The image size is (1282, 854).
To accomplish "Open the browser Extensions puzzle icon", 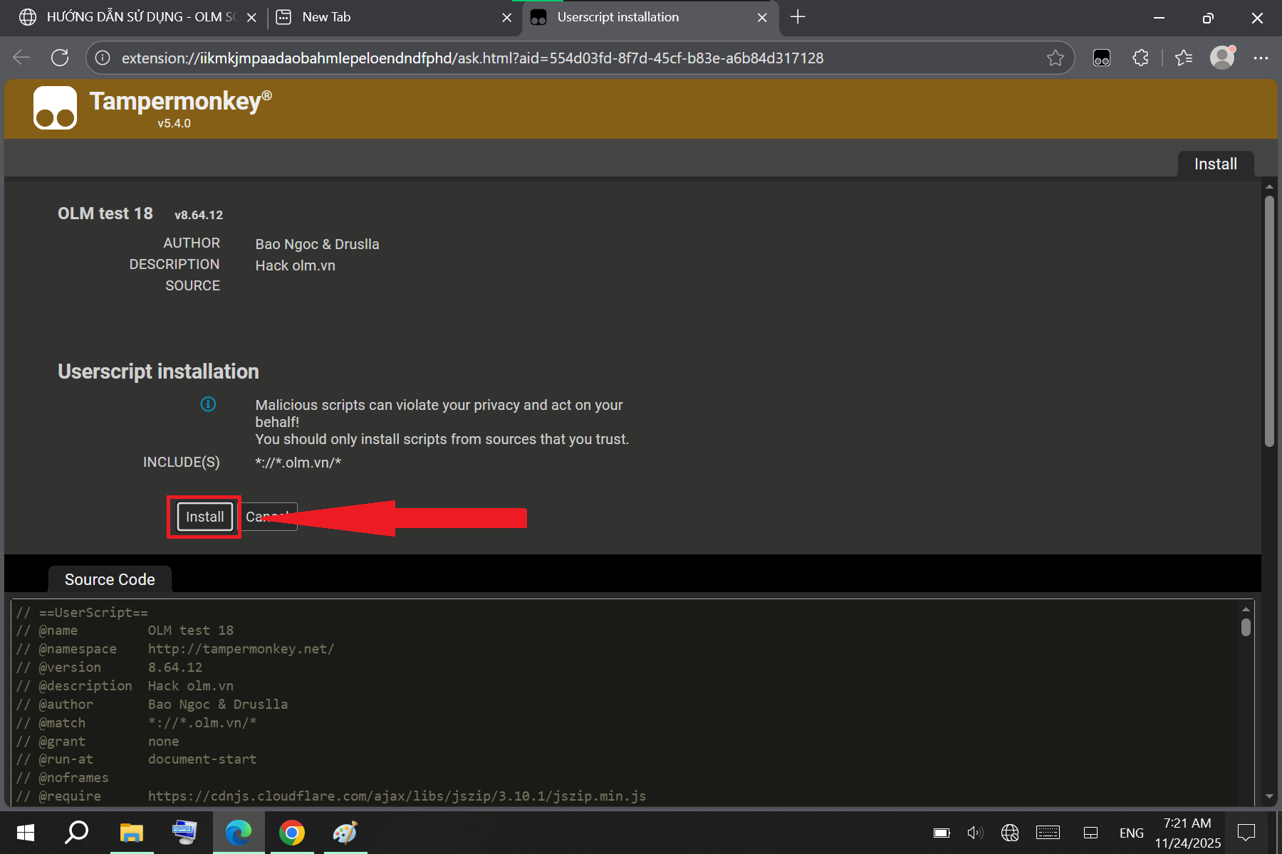I will [x=1140, y=58].
